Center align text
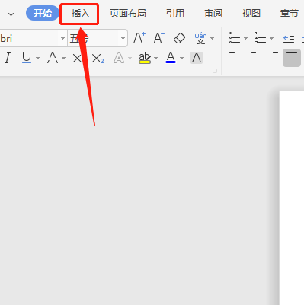This screenshot has width=304, height=305. (x=254, y=58)
